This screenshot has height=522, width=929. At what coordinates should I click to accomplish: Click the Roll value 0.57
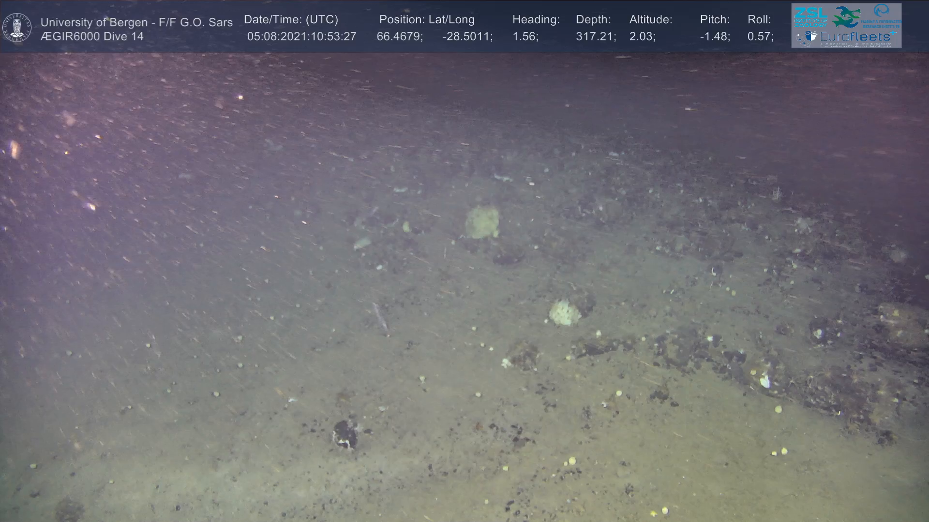coord(760,36)
